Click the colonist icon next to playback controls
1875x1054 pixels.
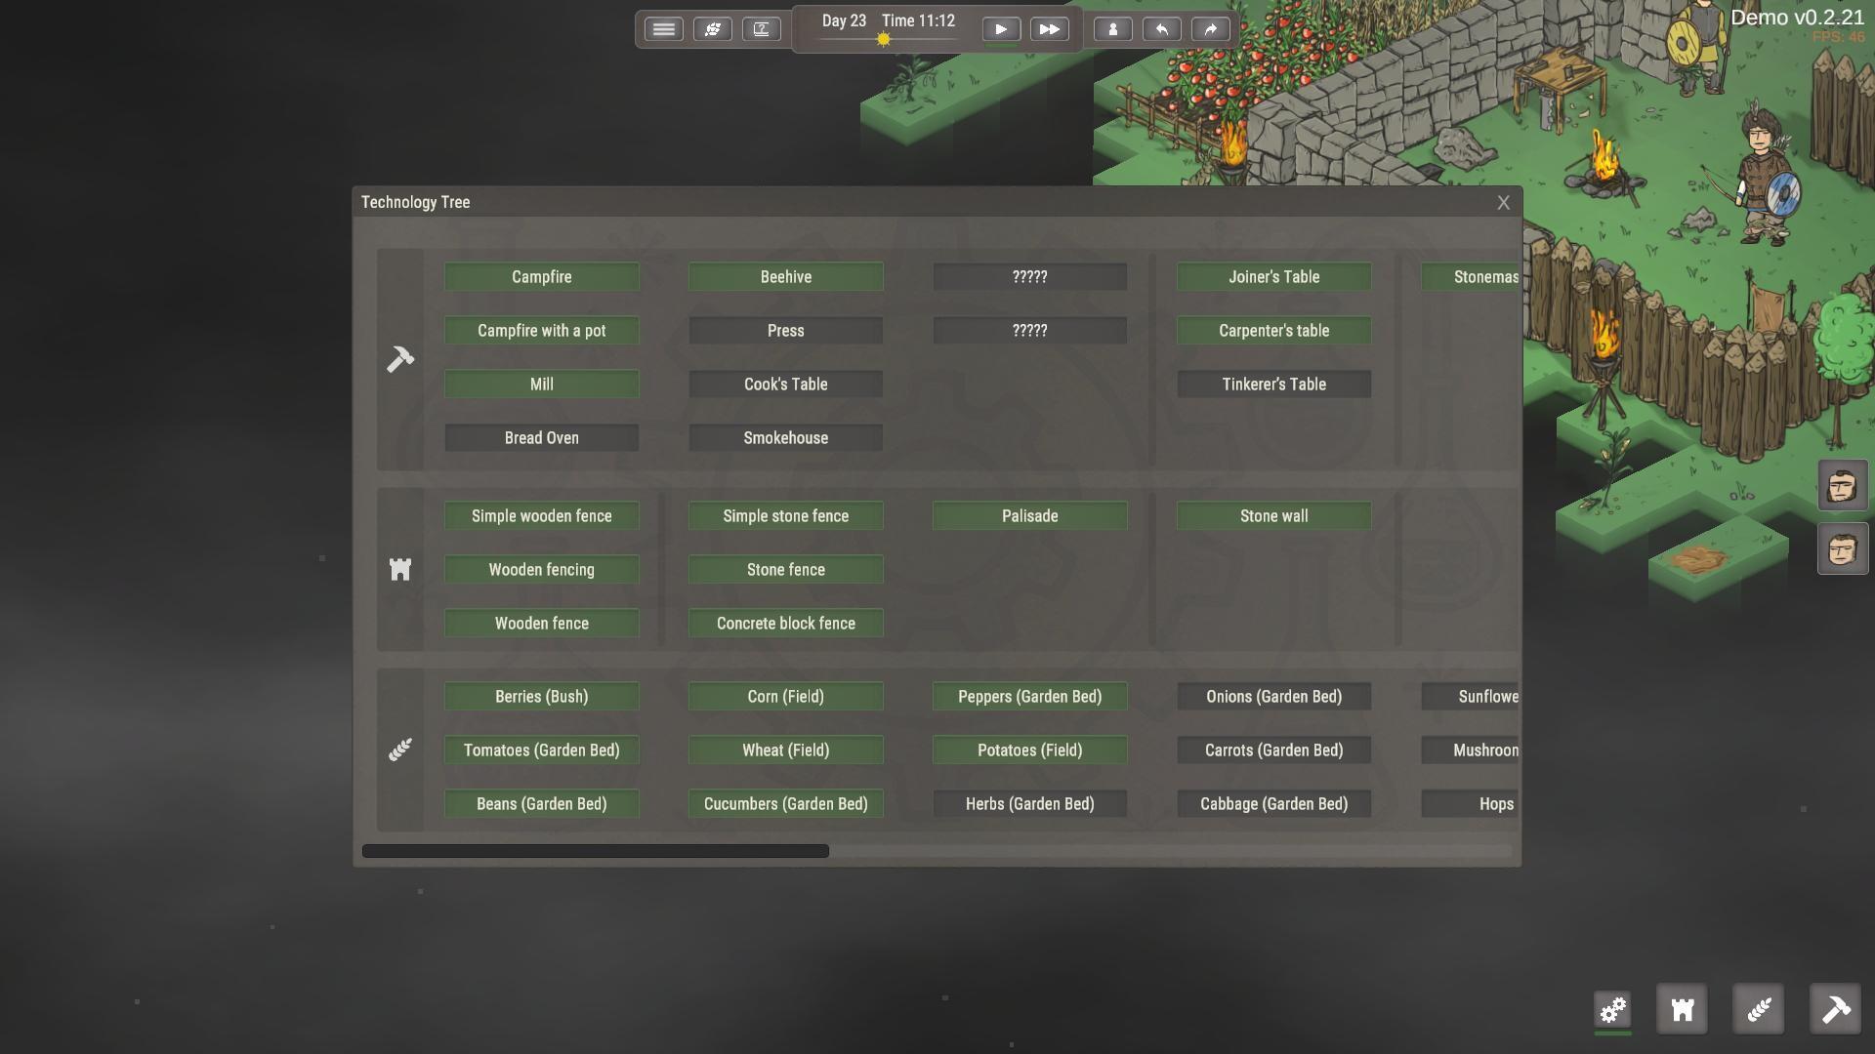pyautogui.click(x=1111, y=29)
